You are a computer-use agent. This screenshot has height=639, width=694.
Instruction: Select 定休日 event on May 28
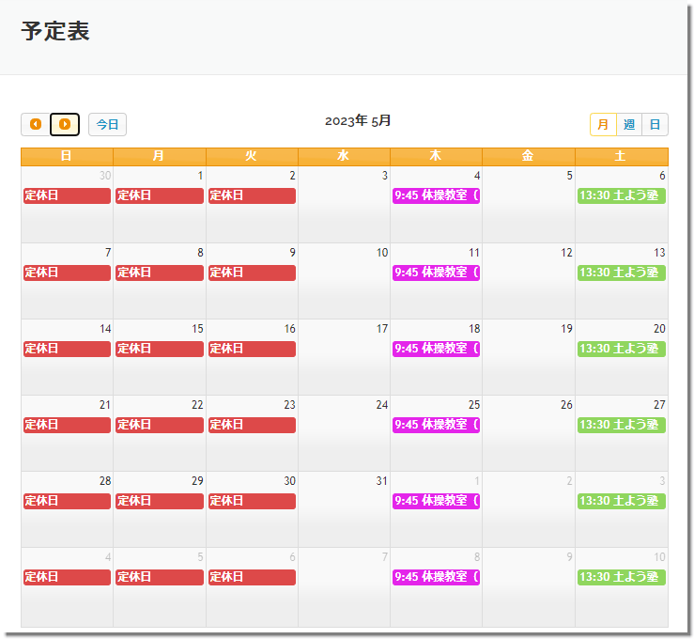(67, 501)
